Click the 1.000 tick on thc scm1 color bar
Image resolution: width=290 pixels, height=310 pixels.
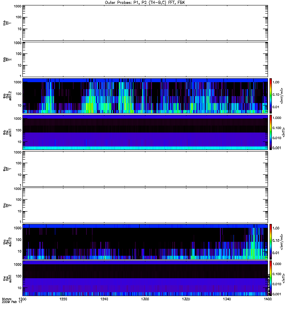pyautogui.click(x=277, y=264)
